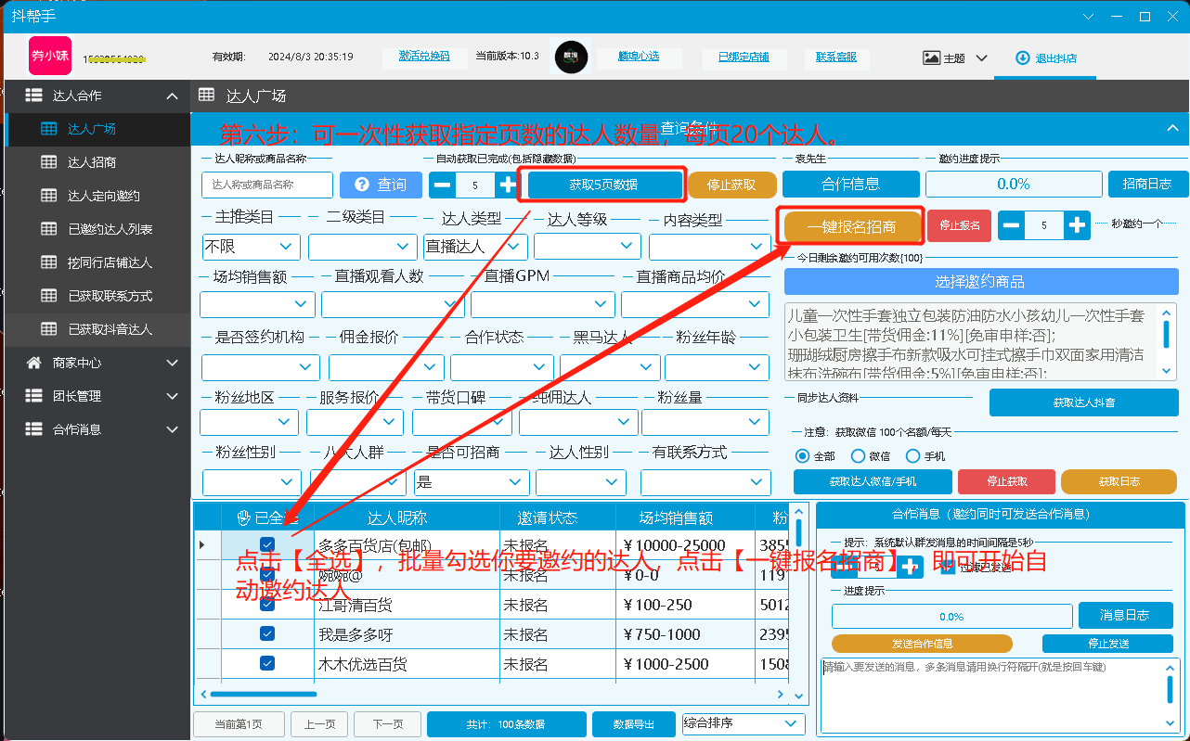
Task: Click the table icon in 达人广场 header
Action: click(x=207, y=96)
